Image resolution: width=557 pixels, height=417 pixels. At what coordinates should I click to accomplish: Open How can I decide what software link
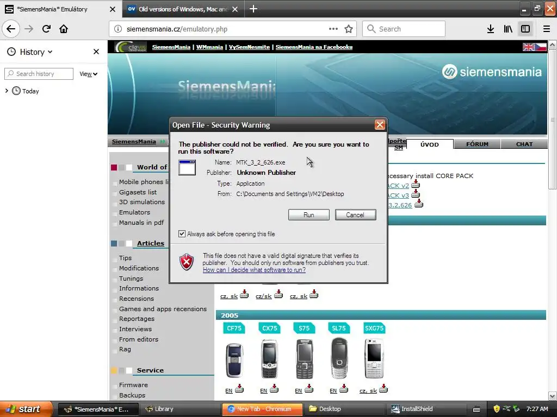pyautogui.click(x=255, y=270)
